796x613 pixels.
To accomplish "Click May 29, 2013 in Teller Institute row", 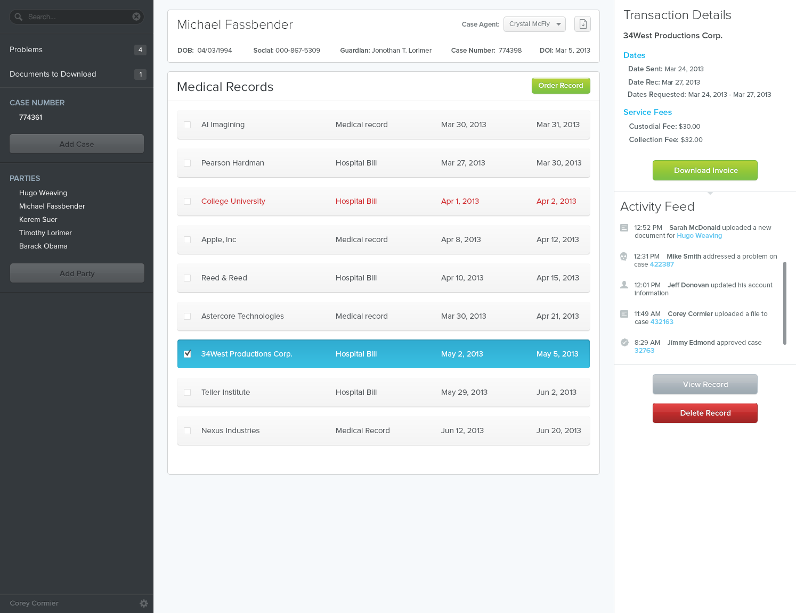I will point(464,392).
